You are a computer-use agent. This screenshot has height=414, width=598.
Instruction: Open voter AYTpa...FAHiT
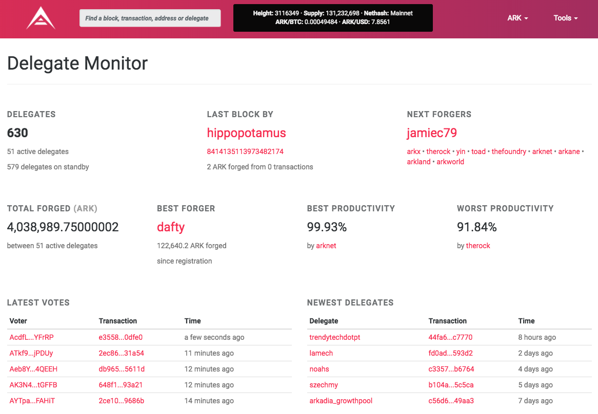[x=32, y=401]
